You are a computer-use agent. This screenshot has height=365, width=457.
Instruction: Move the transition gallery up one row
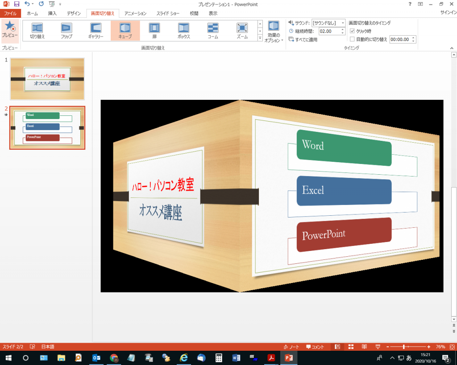coord(260,24)
